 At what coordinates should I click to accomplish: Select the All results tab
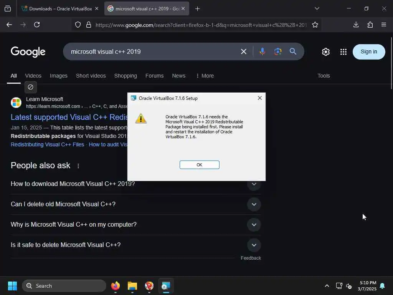pos(14,76)
